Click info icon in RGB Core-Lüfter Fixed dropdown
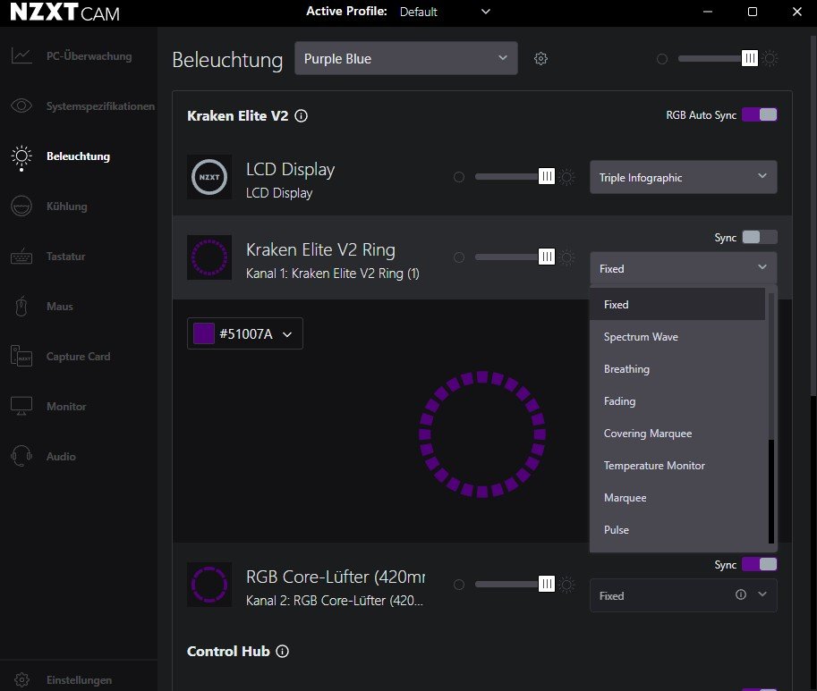 click(740, 594)
